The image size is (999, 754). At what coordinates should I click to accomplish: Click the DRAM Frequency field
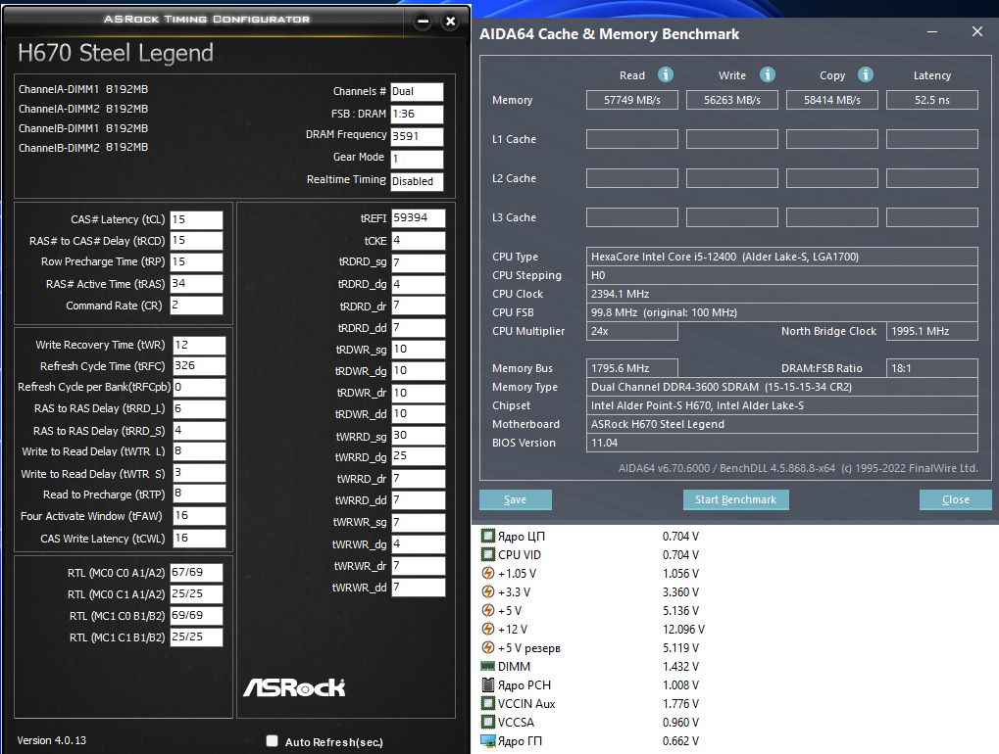click(x=417, y=136)
